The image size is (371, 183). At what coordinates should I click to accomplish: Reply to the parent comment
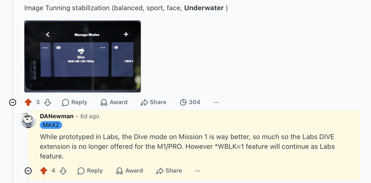point(75,102)
